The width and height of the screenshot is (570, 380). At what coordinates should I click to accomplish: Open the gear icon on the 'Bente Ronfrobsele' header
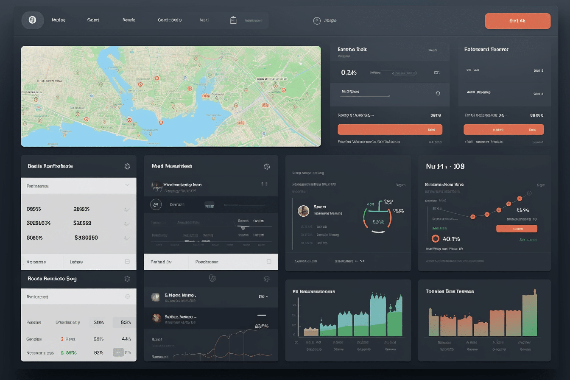[127, 166]
